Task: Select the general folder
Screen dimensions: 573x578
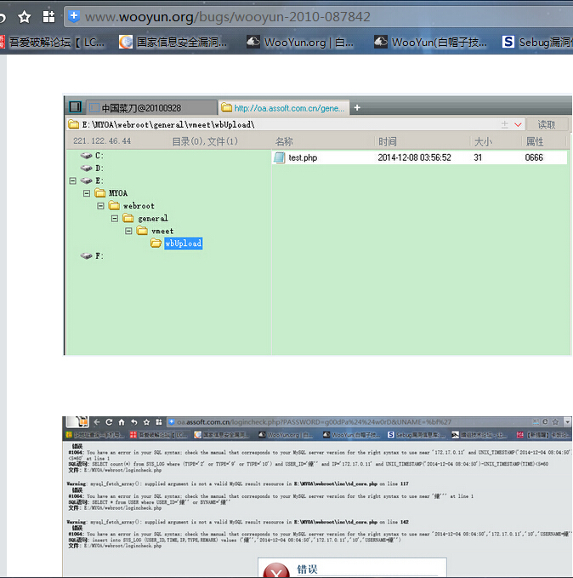Action: click(x=145, y=218)
